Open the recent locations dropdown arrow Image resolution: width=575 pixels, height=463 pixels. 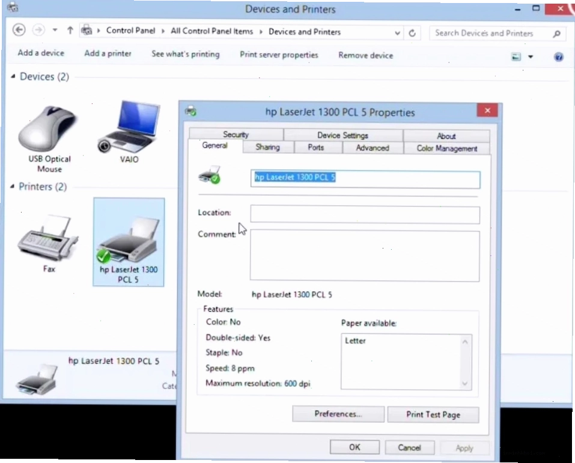(x=55, y=30)
